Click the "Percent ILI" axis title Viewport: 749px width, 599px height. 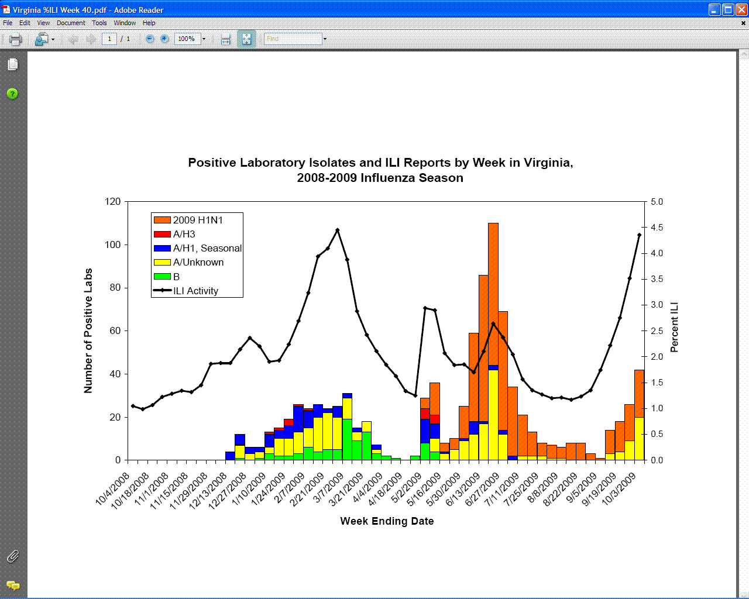pyautogui.click(x=674, y=327)
